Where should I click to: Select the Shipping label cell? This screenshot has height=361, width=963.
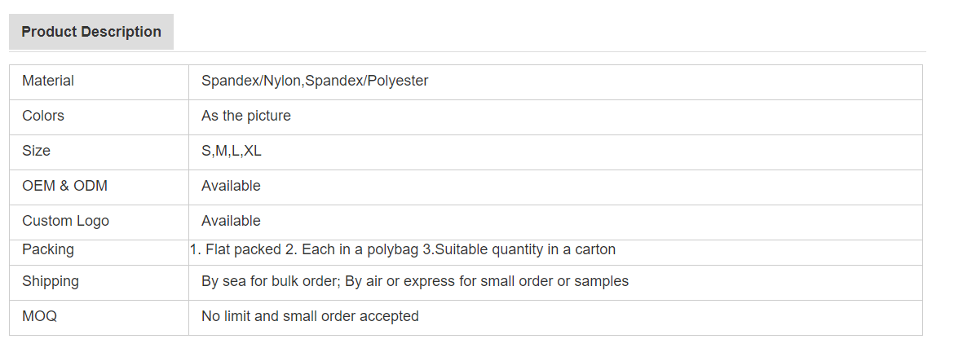click(51, 281)
